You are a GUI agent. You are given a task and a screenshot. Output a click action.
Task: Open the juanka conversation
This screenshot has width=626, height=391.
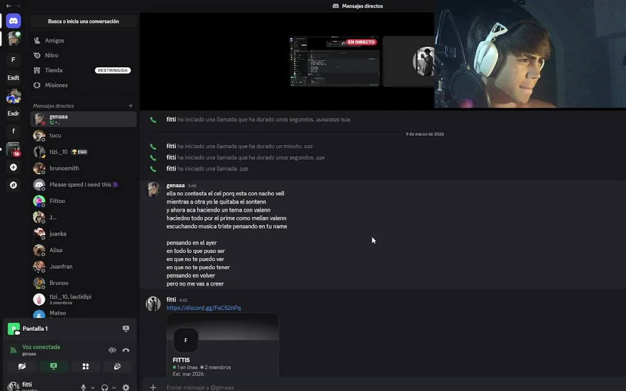(x=84, y=234)
